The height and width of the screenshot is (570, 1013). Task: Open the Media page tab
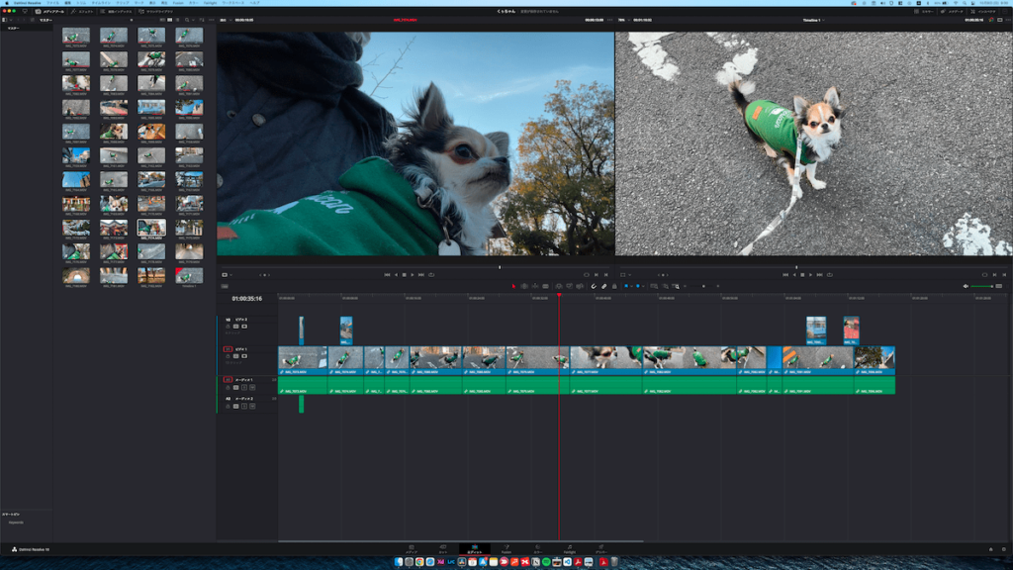coord(411,549)
